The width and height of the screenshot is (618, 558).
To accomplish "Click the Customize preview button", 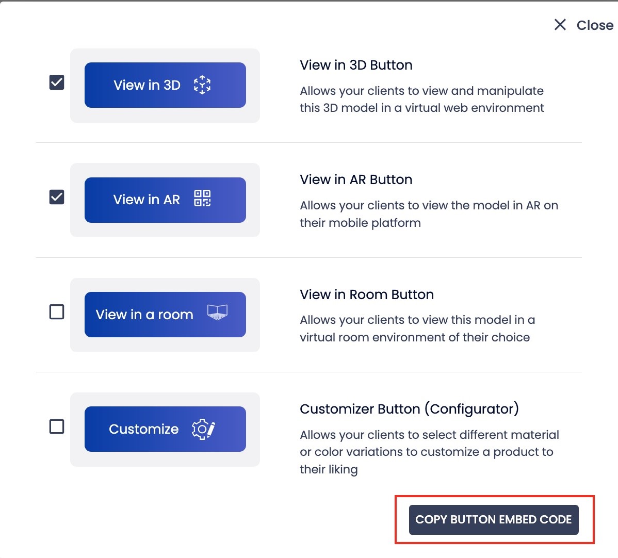I will (165, 429).
